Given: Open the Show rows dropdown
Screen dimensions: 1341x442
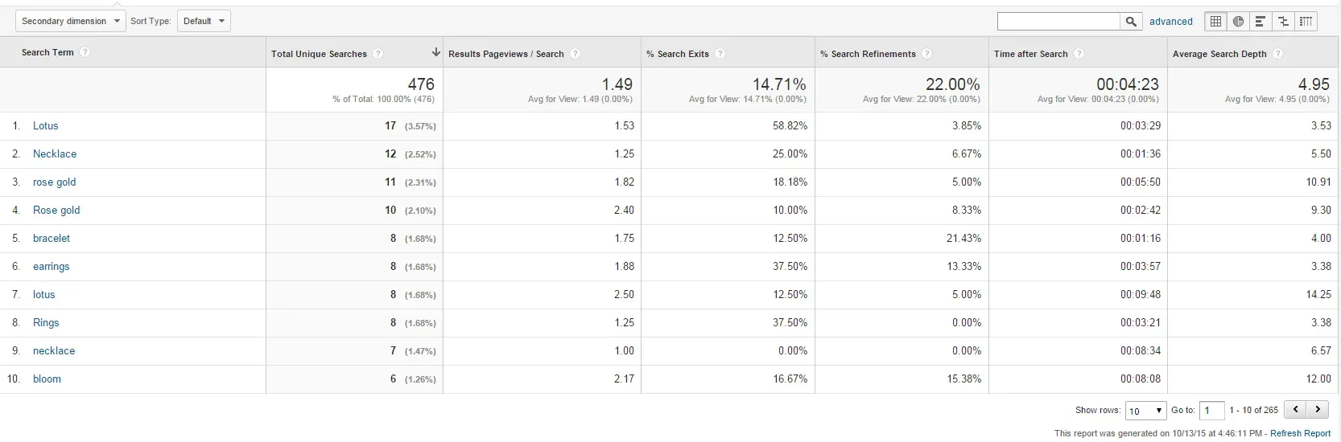Looking at the screenshot, I should pyautogui.click(x=1145, y=411).
